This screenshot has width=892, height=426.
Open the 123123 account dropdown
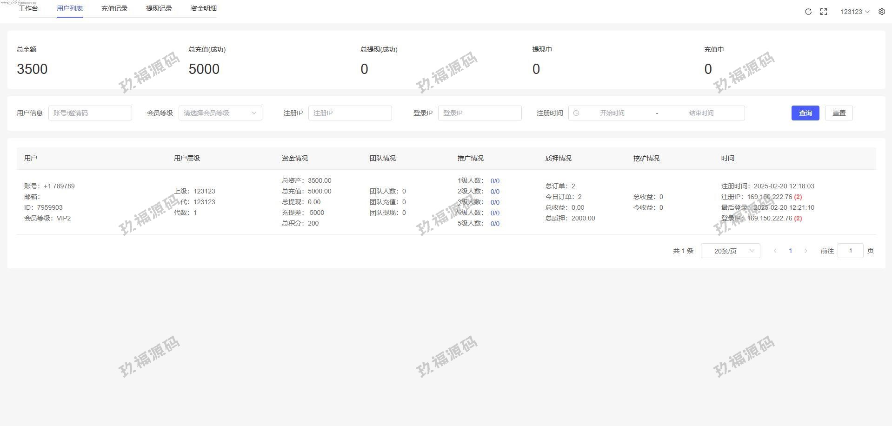[854, 12]
